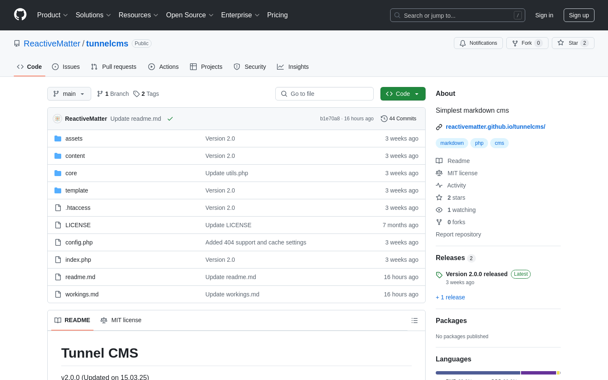Image resolution: width=608 pixels, height=380 pixels.
Task: Open reactivematter.github.io/tunnelcms/ link
Action: [495, 127]
